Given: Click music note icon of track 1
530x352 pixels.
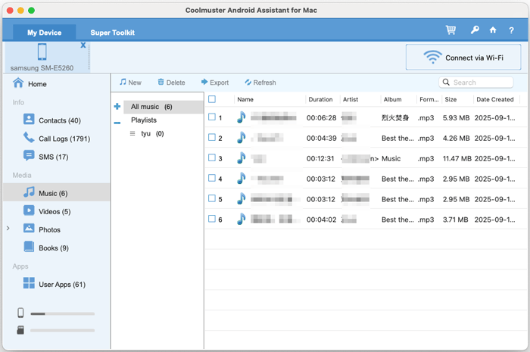Looking at the screenshot, I should (x=241, y=117).
